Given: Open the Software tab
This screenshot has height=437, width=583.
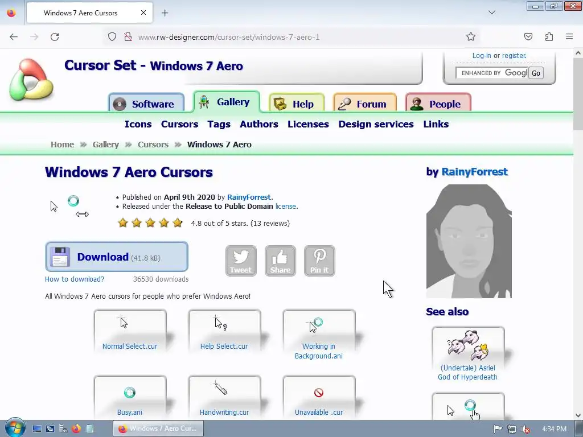Looking at the screenshot, I should [x=146, y=104].
